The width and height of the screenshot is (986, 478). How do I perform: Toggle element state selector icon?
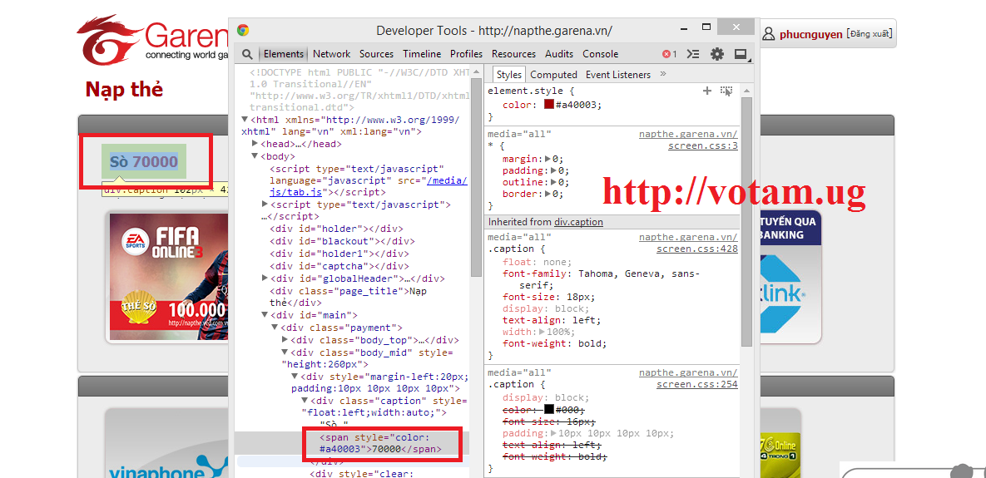point(726,91)
